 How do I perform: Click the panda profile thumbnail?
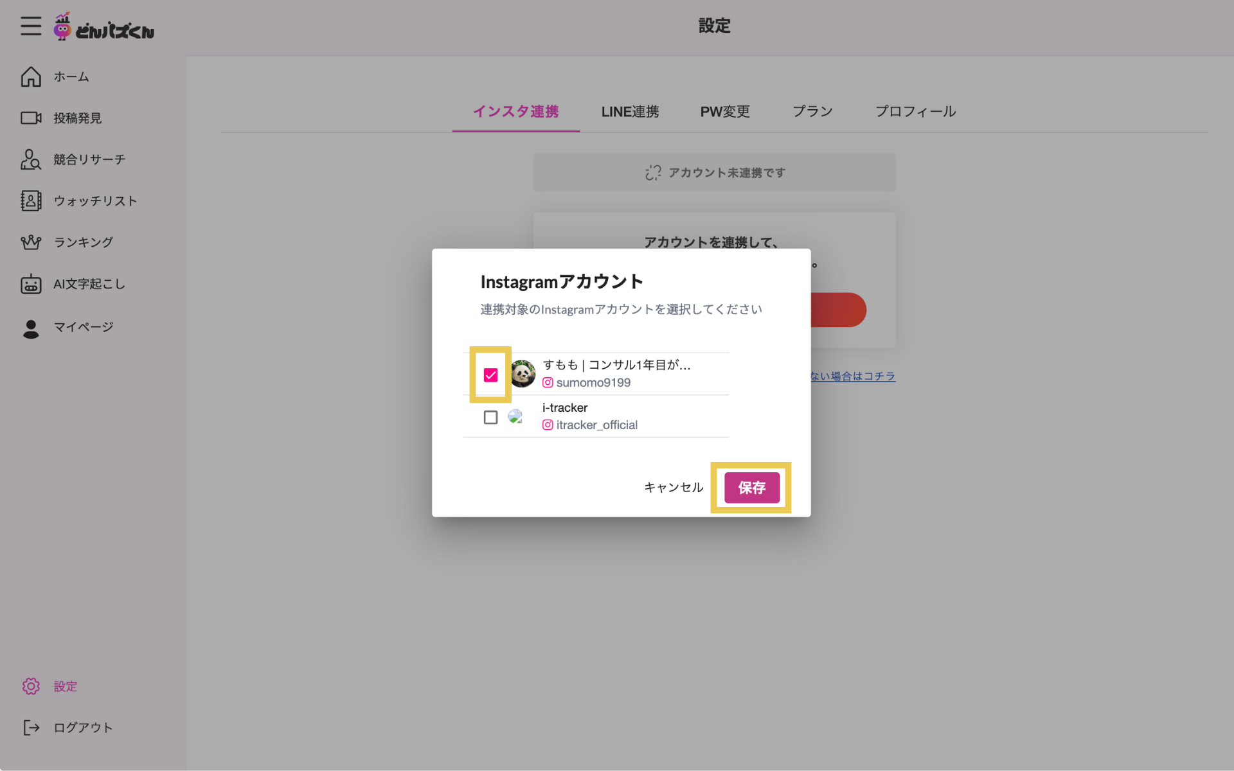click(x=523, y=373)
